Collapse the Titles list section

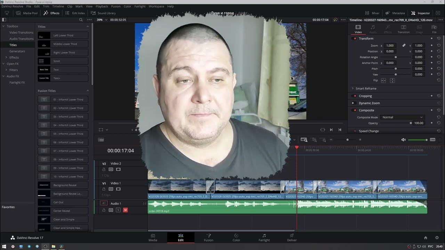pos(88,27)
